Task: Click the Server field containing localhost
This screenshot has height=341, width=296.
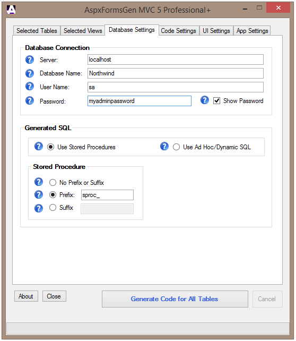Action: (176, 59)
